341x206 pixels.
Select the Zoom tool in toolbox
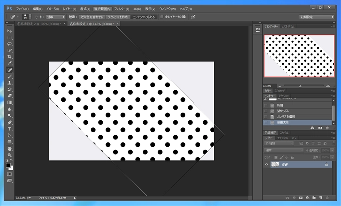[x=9, y=155]
